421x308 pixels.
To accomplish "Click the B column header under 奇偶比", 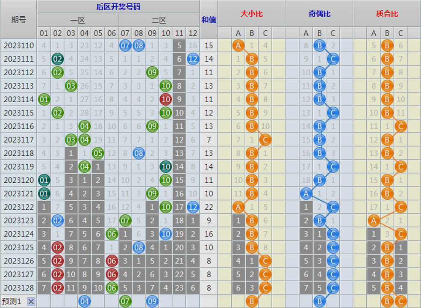I will tap(320, 33).
